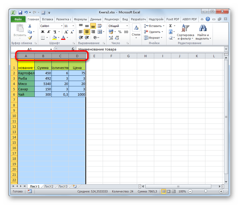Click the insert function fx icon
Image resolution: width=239 pixels, height=205 pixels.
tap(73, 49)
